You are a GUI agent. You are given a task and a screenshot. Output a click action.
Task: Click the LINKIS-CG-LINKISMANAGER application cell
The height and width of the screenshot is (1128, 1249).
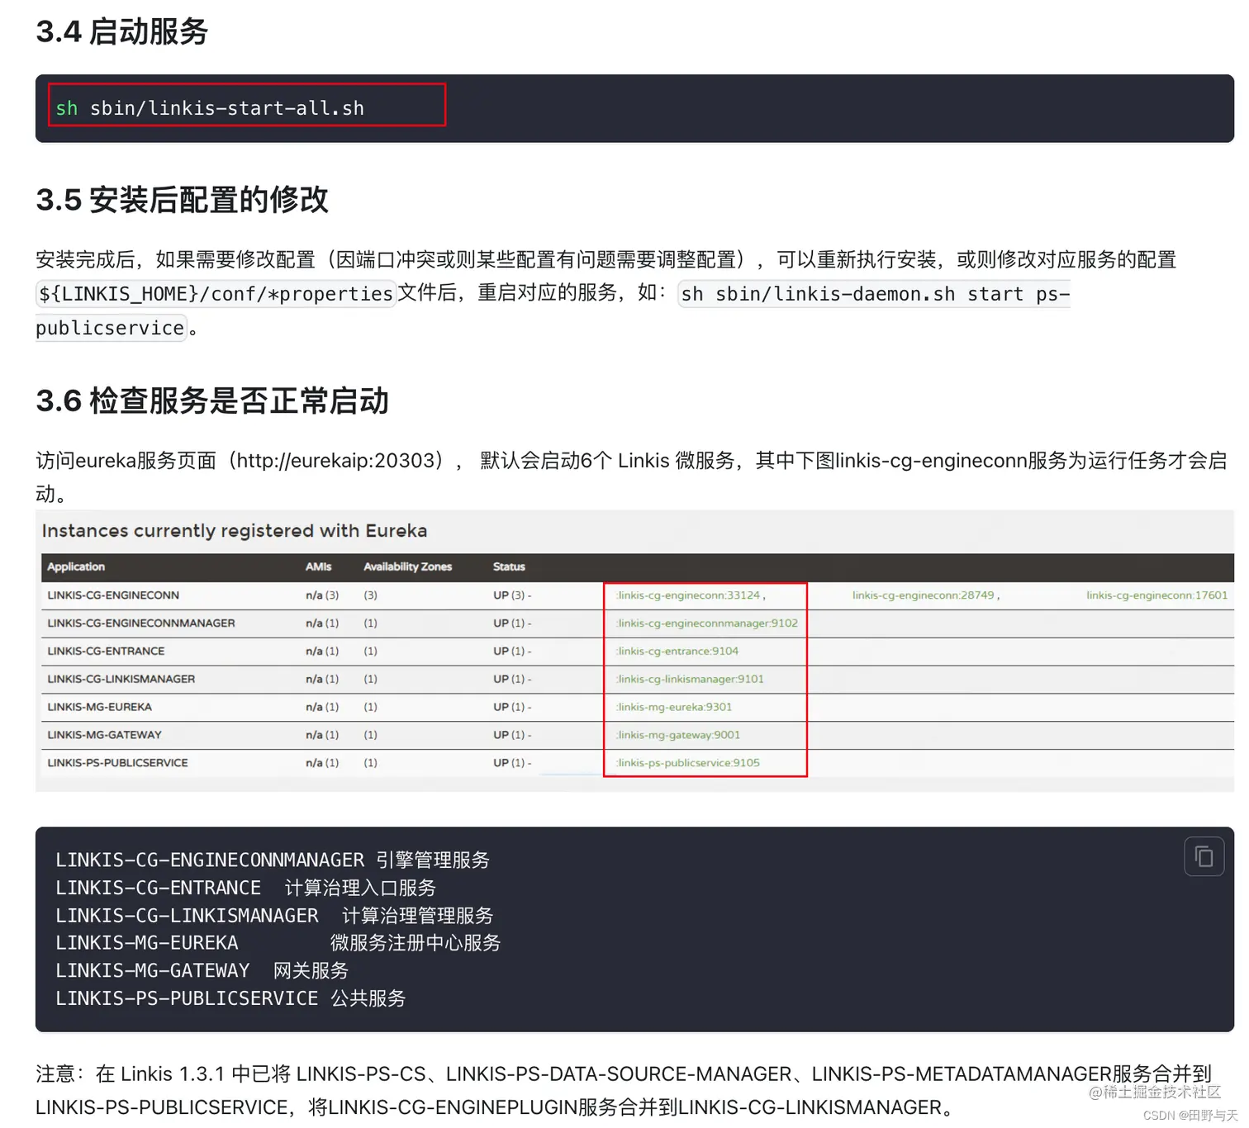(x=121, y=680)
